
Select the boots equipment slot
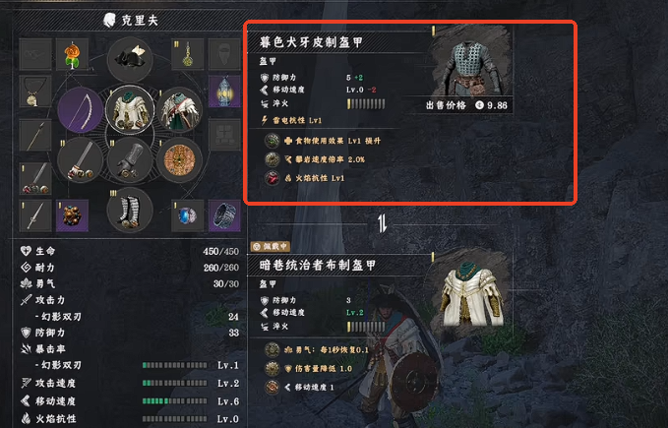point(130,211)
